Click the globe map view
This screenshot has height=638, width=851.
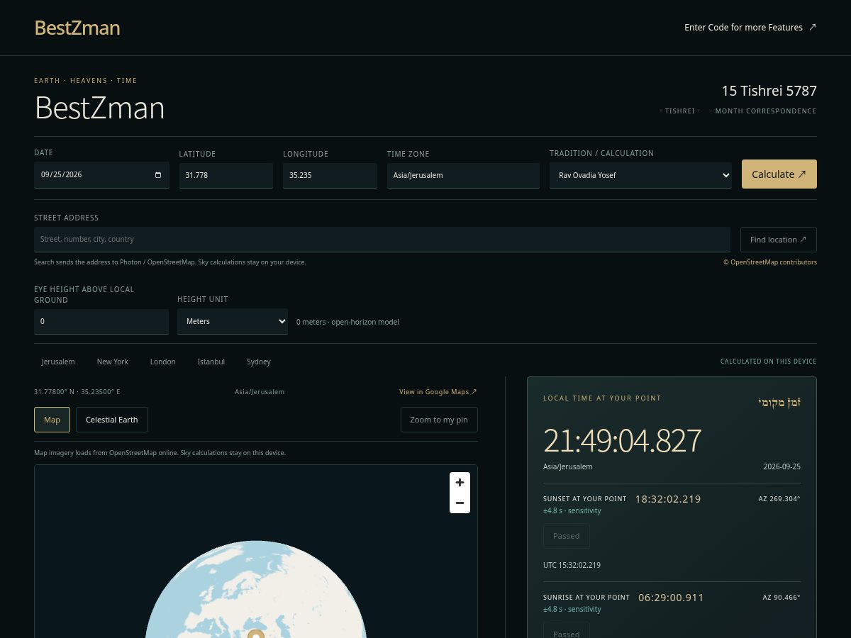(256, 552)
